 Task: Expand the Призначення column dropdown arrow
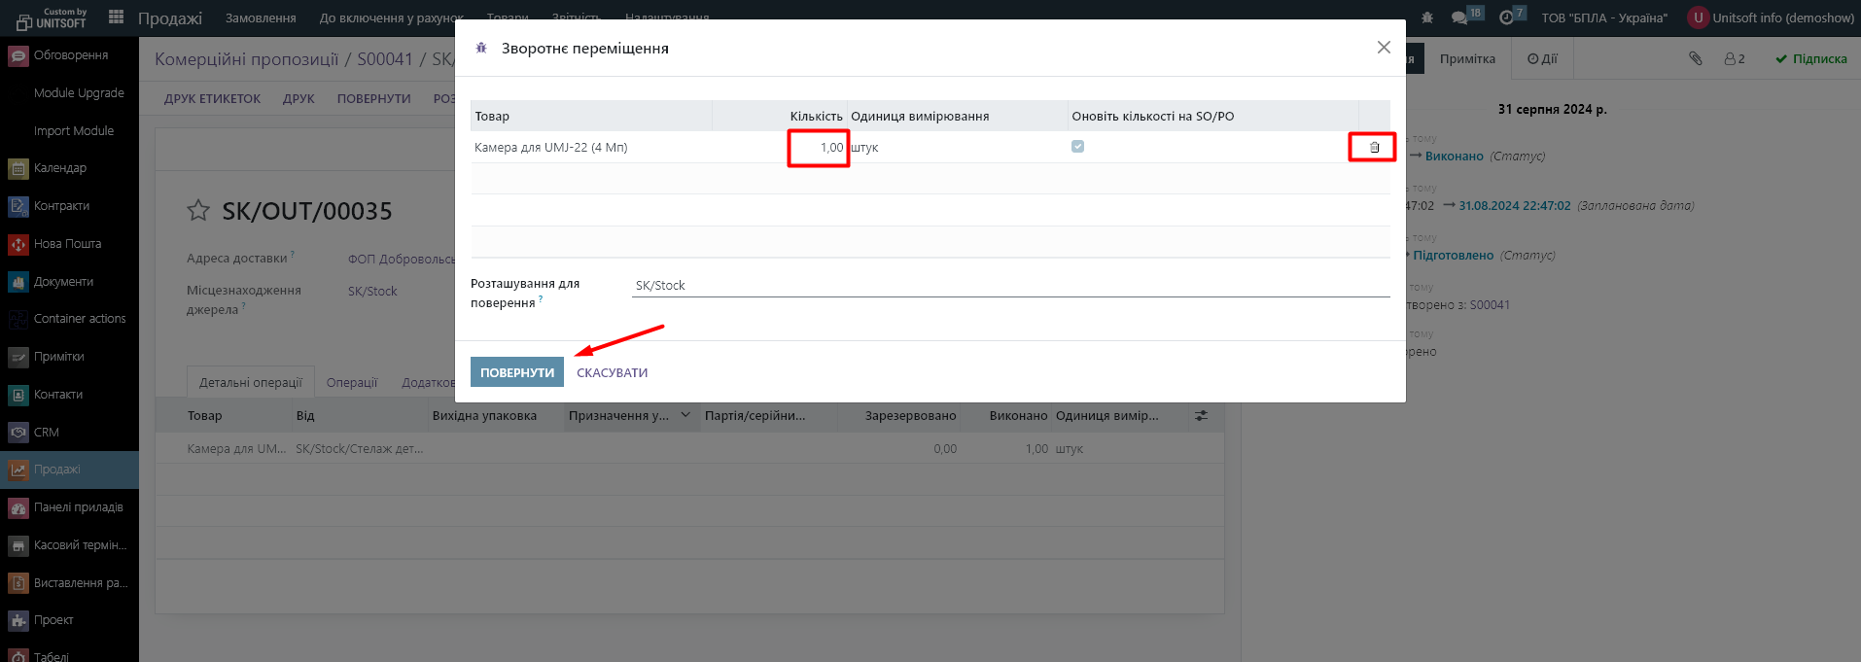685,415
